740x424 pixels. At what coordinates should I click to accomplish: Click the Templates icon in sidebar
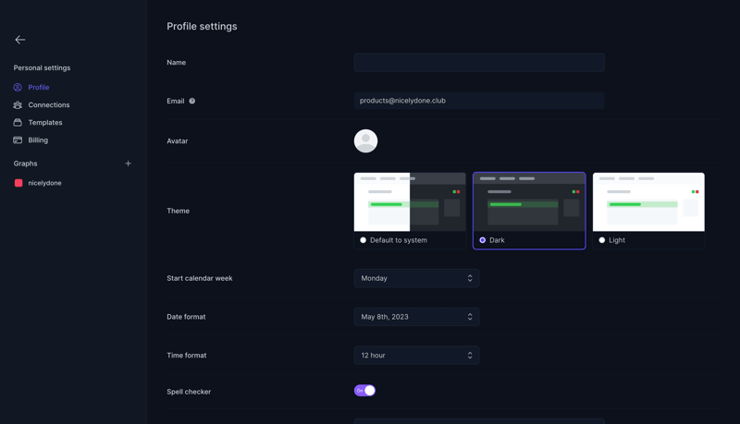click(x=18, y=123)
